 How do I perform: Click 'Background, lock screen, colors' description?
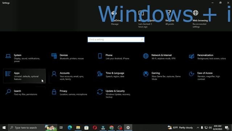(212, 59)
